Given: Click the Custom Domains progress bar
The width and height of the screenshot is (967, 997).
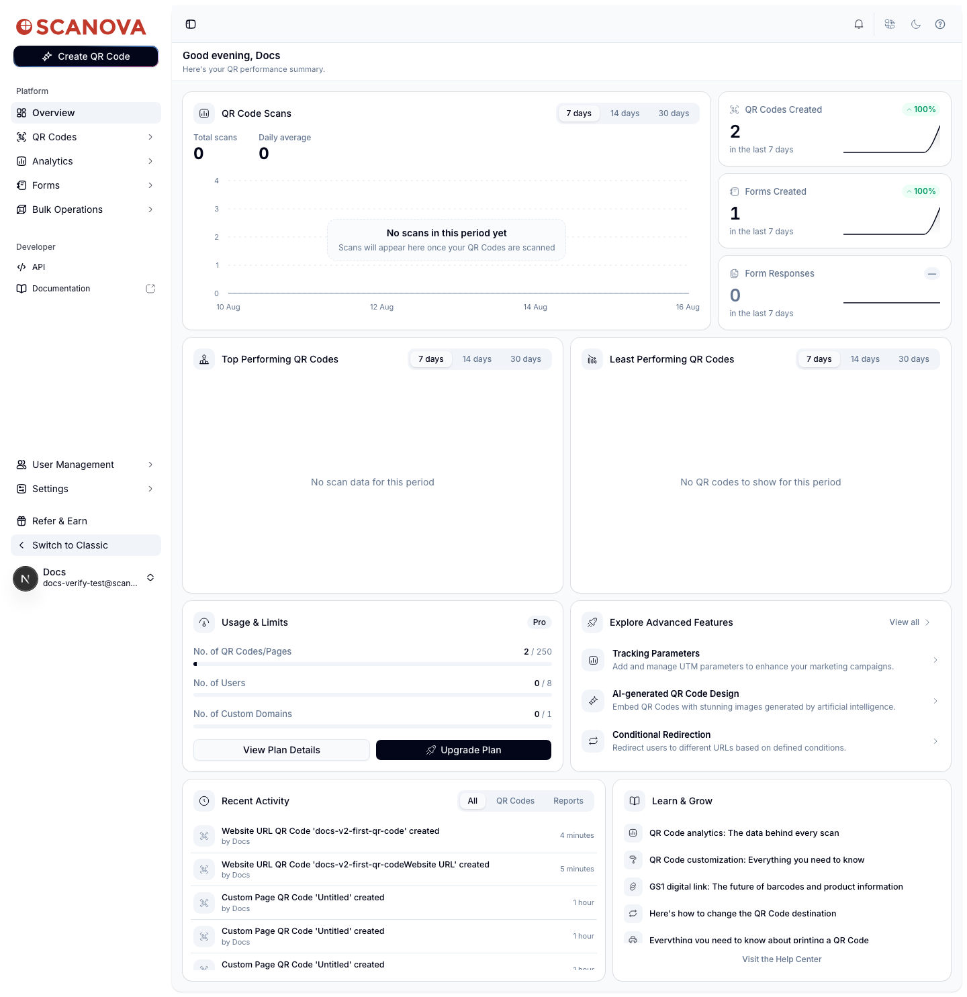Looking at the screenshot, I should click(x=373, y=726).
